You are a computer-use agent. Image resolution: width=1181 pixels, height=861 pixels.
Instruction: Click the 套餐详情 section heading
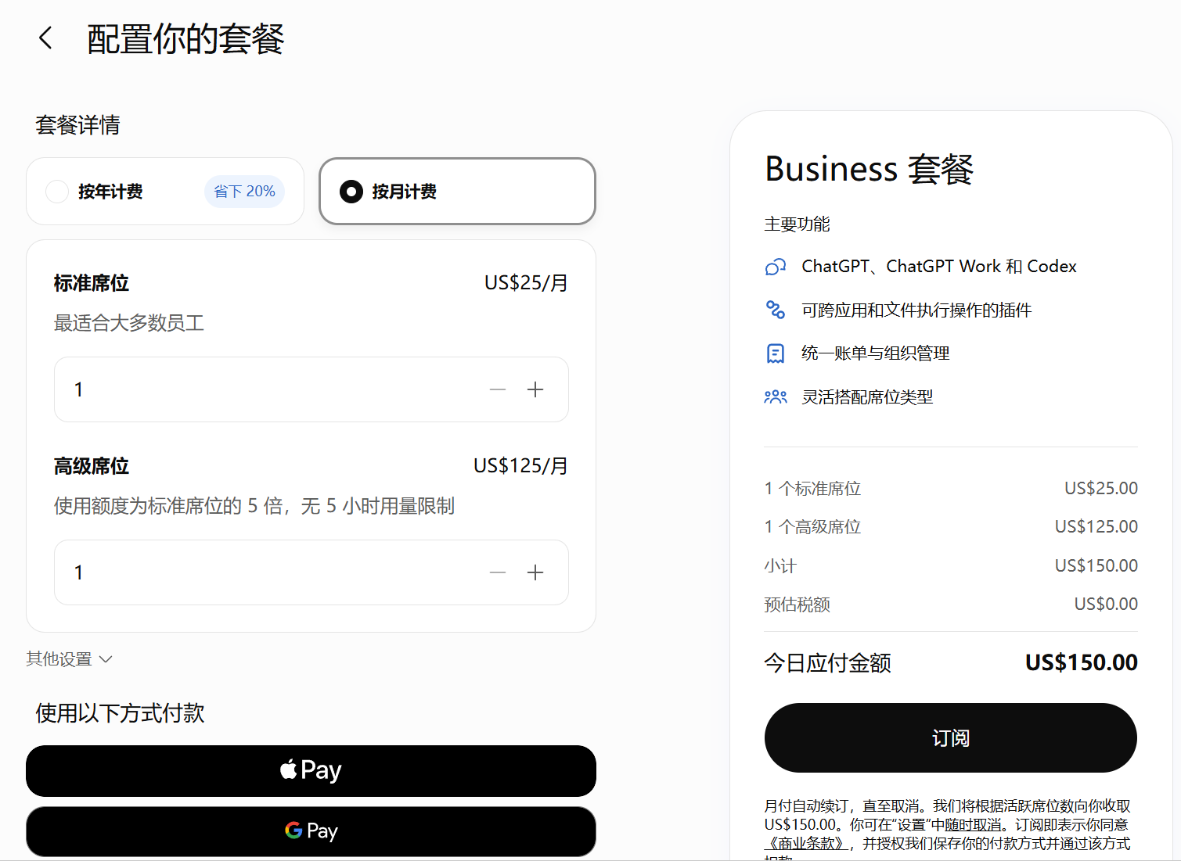click(x=77, y=125)
